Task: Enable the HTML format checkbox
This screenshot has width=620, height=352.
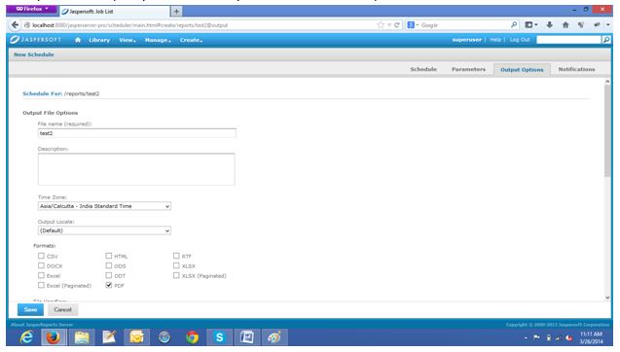Action: [109, 256]
